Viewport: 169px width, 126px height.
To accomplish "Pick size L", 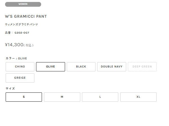I will 100,97.
